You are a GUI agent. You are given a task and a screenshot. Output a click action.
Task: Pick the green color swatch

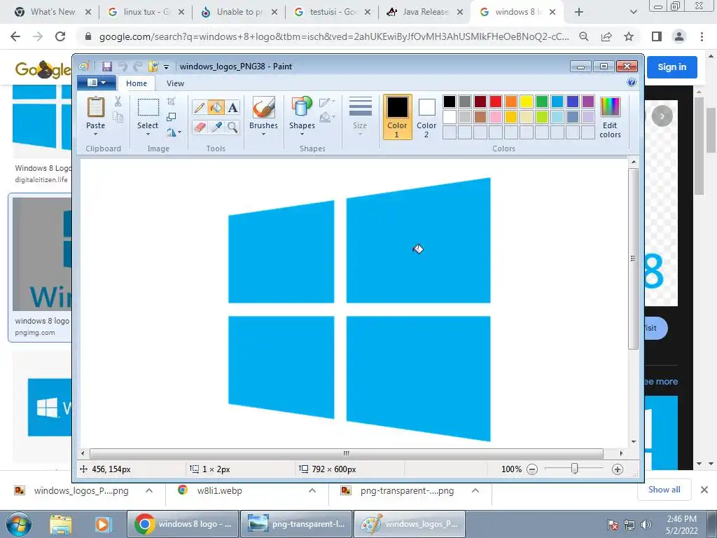tap(542, 102)
